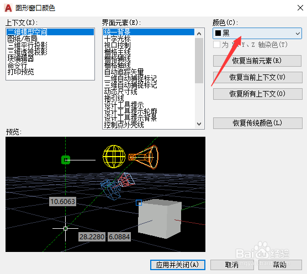Click the up arrow of the element list scrollbar

(199, 34)
